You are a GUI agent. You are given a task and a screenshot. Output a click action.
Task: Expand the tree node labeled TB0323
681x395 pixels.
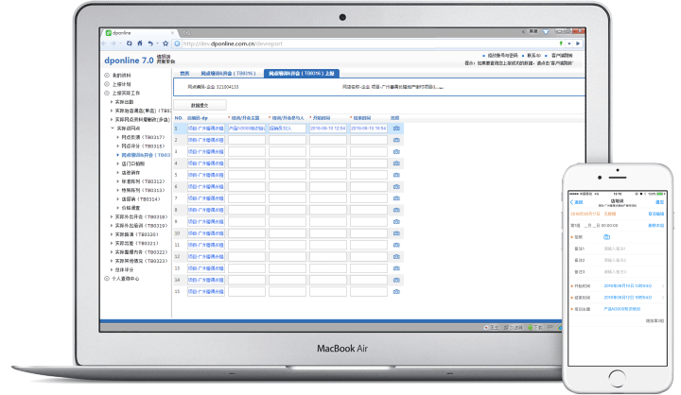point(112,261)
